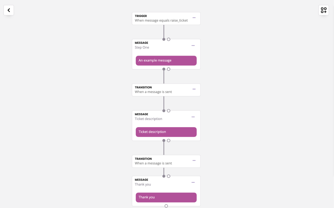The image size is (334, 208).
Task: Select the purple Ticket description bubble
Action: [x=166, y=132]
